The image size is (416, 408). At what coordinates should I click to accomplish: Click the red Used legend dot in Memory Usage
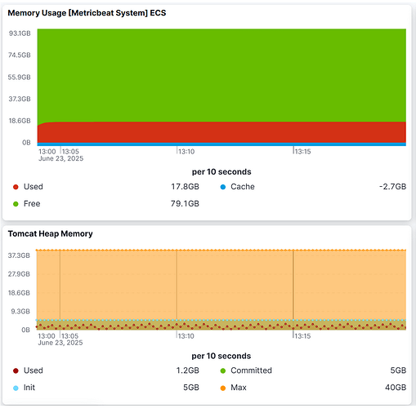[x=16, y=187]
